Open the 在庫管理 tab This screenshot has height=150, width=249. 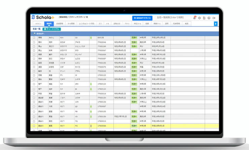coord(176,24)
